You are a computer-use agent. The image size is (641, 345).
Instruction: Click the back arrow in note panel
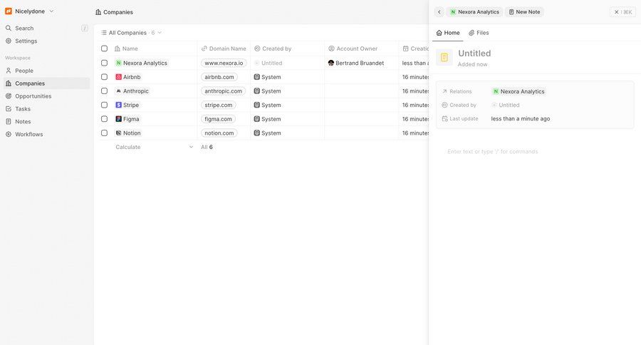439,12
